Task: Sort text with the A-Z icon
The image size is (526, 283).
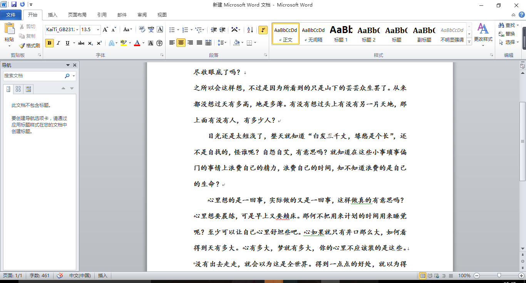Action: (x=250, y=30)
